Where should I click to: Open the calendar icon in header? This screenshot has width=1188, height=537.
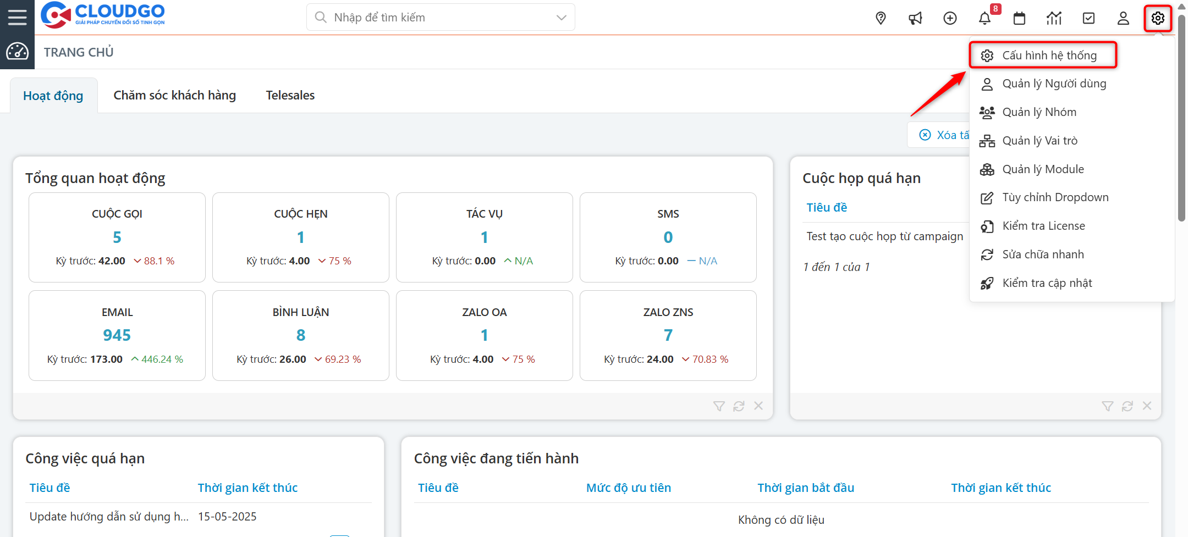1019,18
